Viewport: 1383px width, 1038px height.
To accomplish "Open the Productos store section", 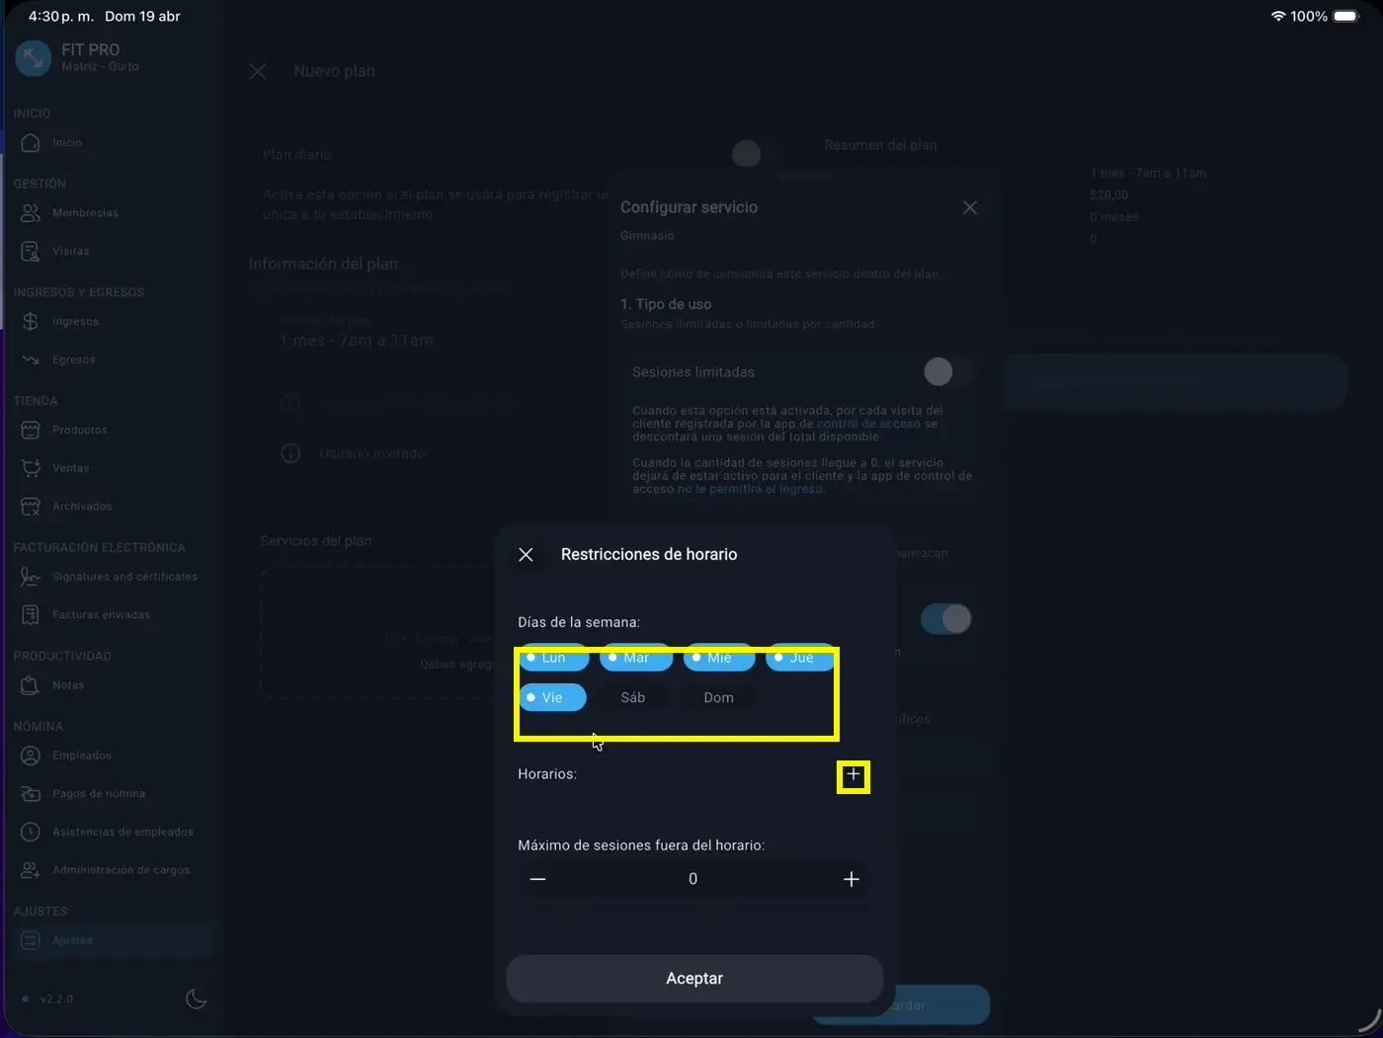I will coord(79,431).
